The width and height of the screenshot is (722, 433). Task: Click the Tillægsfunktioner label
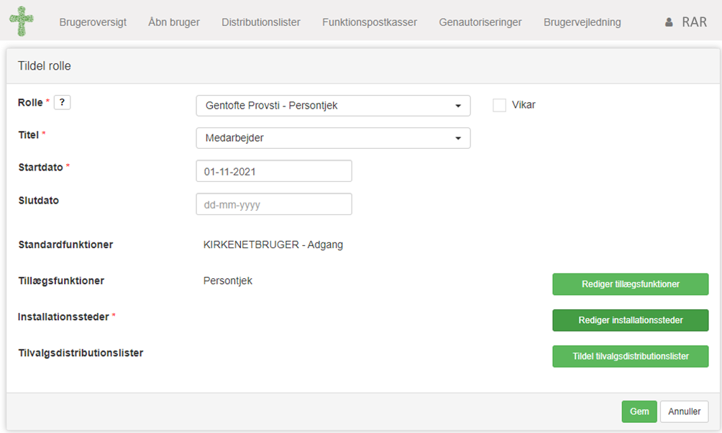[61, 281]
